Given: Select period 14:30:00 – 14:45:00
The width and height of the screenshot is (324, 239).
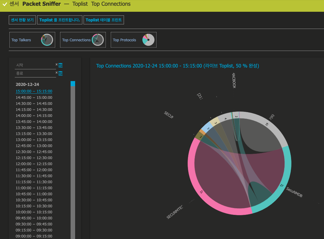Looking at the screenshot, I should point(34,103).
